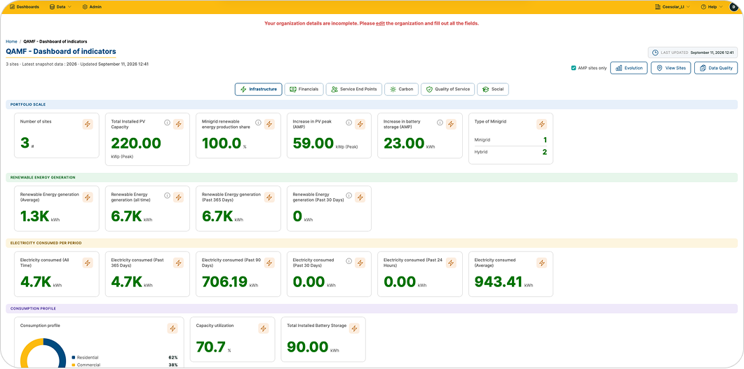Image resolution: width=744 pixels, height=369 pixels.
Task: Click the consumption profile donut chart
Action: click(43, 354)
